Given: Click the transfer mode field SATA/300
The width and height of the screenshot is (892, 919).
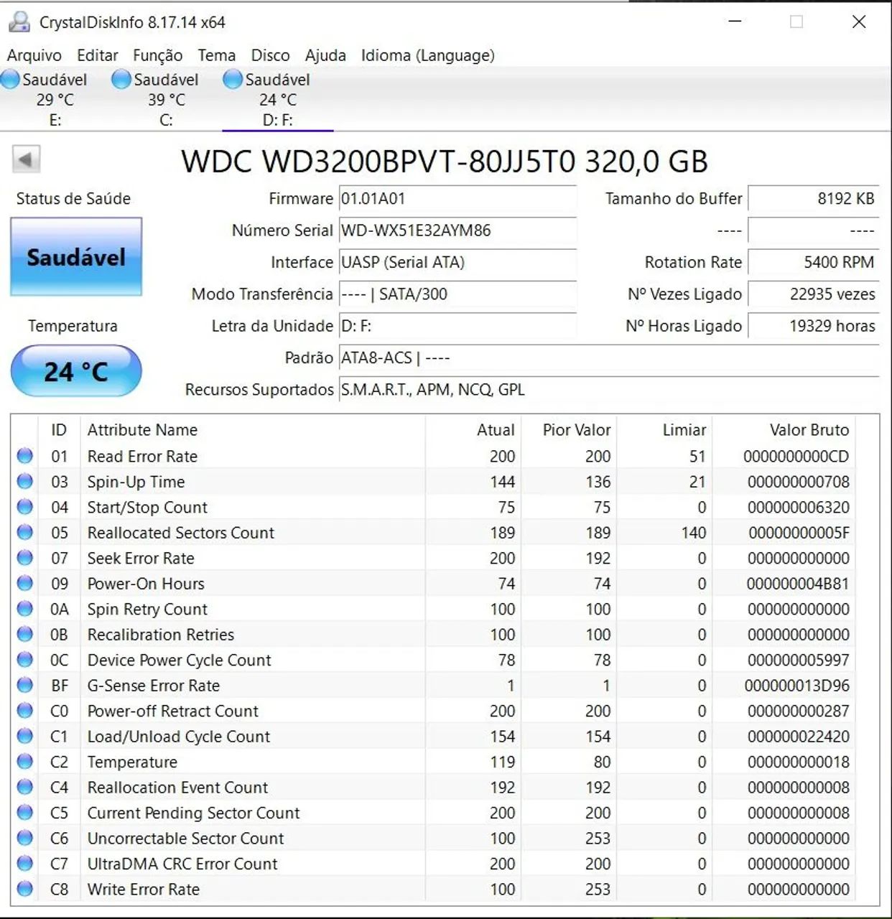Looking at the screenshot, I should point(457,294).
